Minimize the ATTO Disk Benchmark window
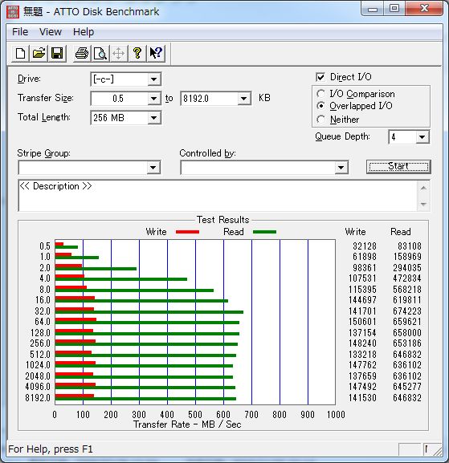The image size is (449, 463). click(373, 9)
